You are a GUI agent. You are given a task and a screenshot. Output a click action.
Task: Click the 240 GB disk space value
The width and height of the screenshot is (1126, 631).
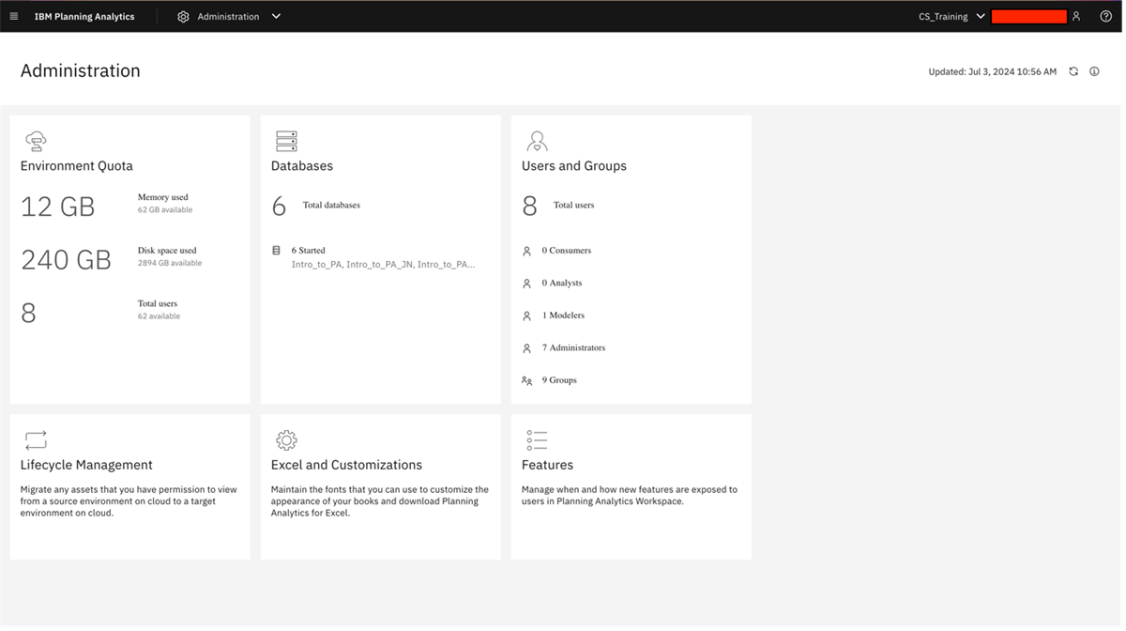[66, 260]
